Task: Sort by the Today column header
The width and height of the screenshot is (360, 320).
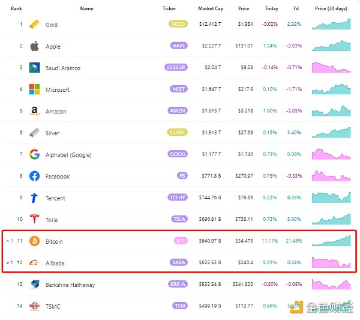Action: [271, 9]
